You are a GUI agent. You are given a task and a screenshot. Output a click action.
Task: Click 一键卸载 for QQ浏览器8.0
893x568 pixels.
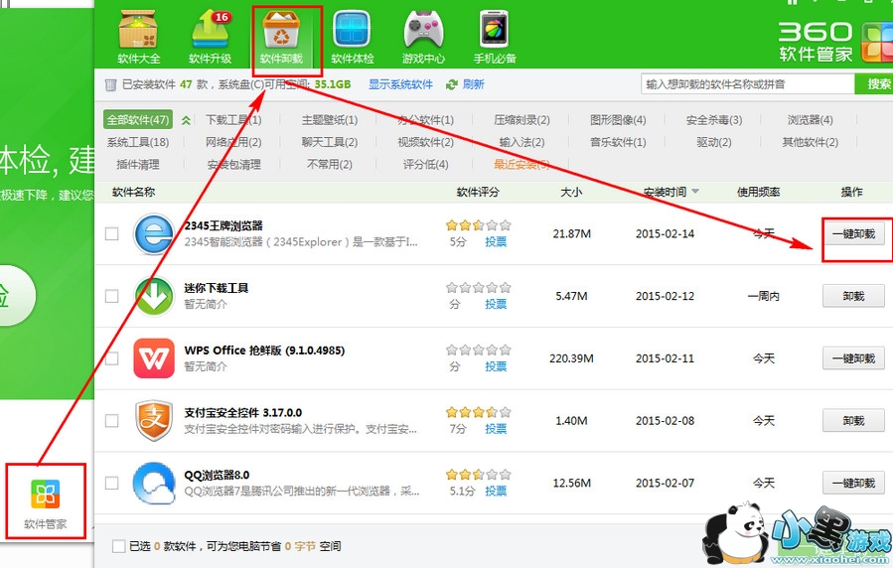(853, 484)
